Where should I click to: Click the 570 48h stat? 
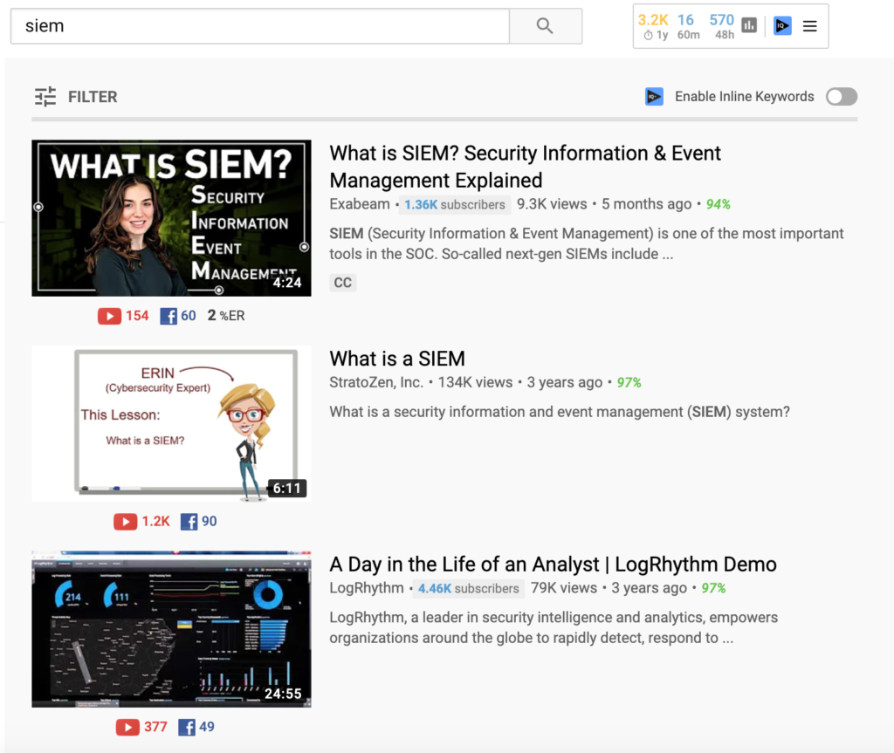[x=722, y=27]
